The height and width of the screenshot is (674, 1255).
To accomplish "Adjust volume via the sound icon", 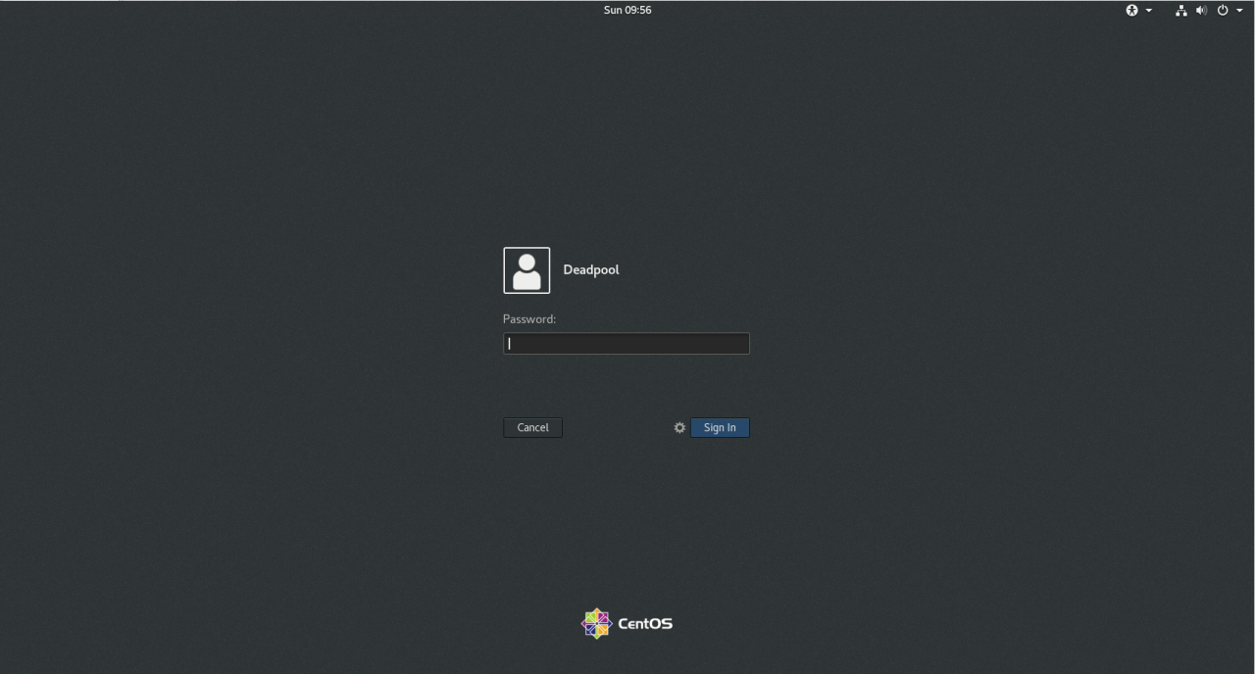I will [1201, 10].
